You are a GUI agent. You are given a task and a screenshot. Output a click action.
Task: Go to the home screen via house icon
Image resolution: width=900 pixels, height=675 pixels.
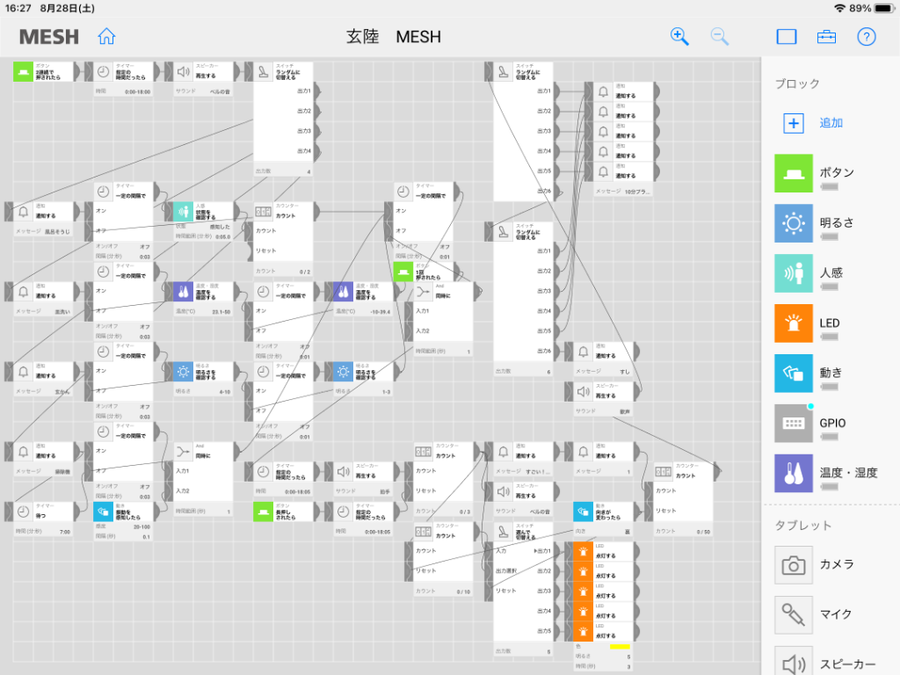point(106,37)
